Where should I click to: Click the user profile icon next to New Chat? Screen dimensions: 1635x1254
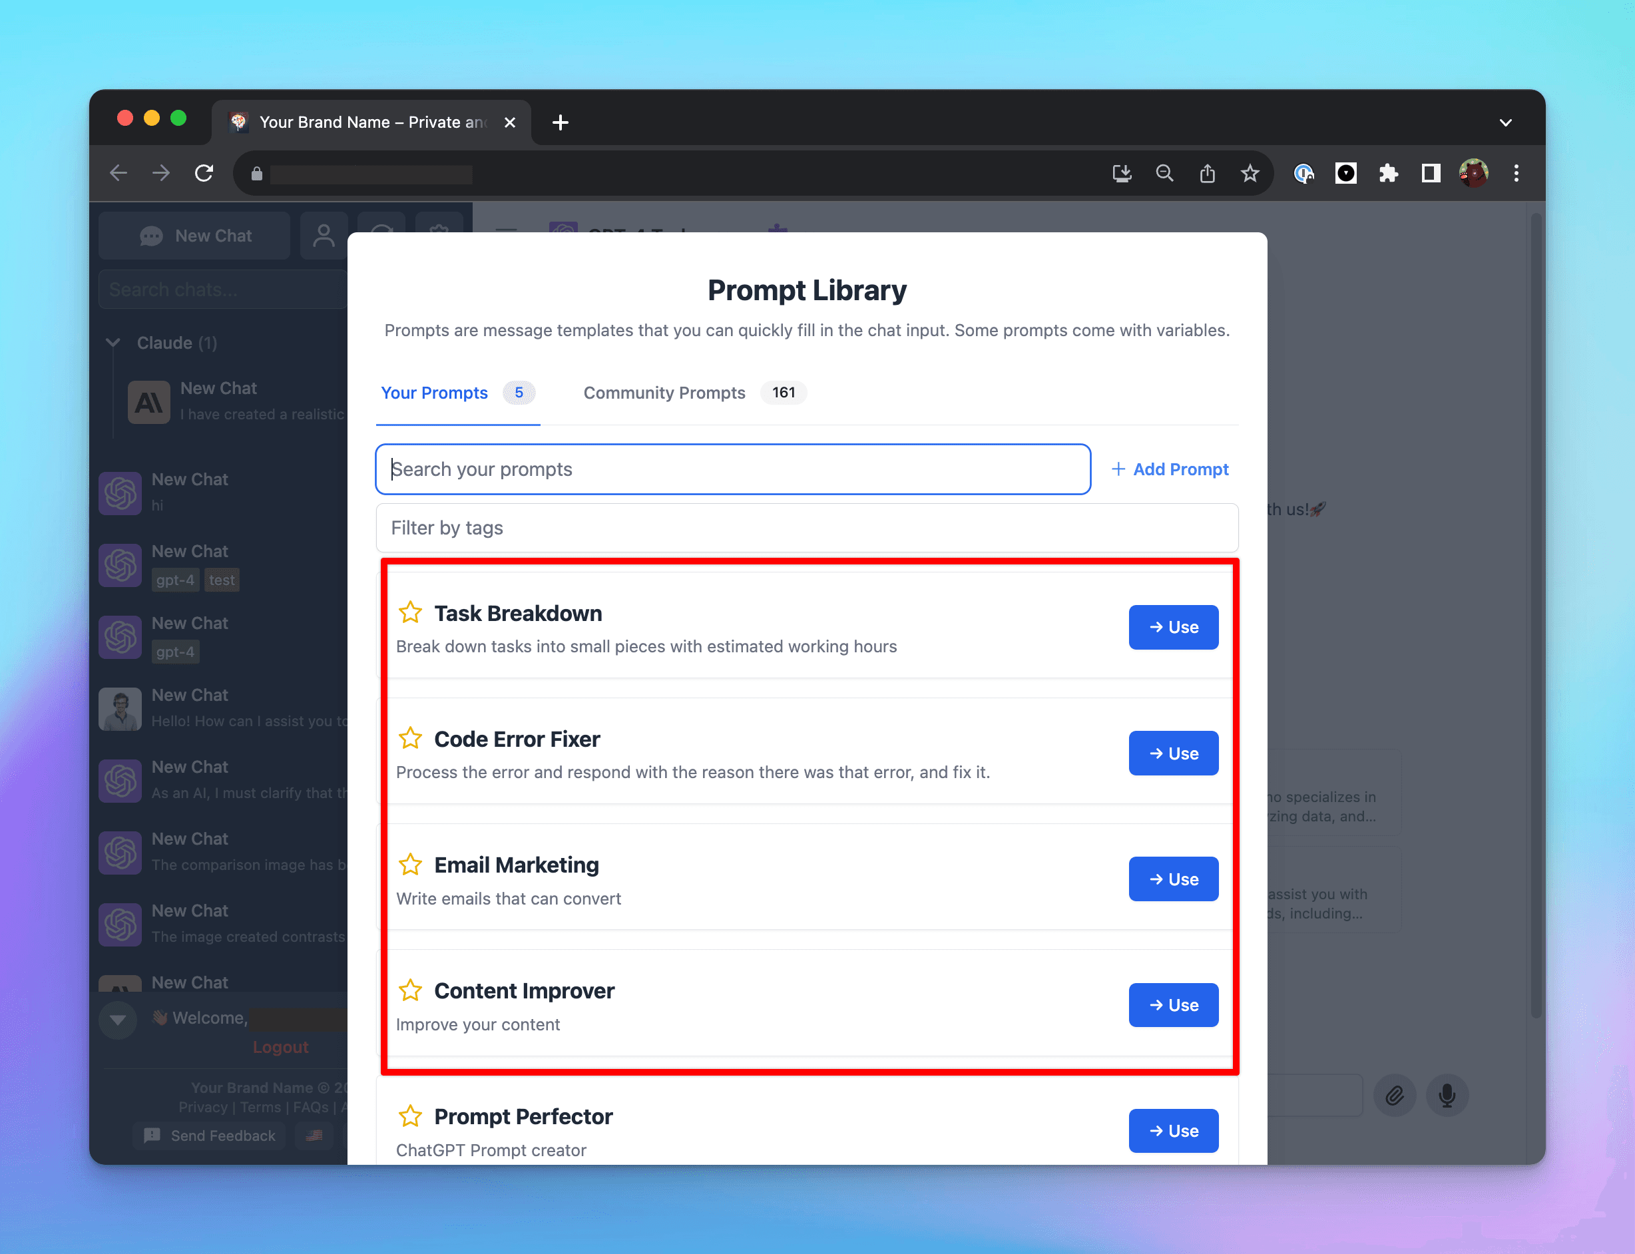324,235
